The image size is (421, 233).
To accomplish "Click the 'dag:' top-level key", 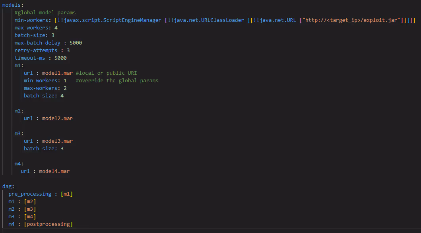I will [x=8, y=186].
